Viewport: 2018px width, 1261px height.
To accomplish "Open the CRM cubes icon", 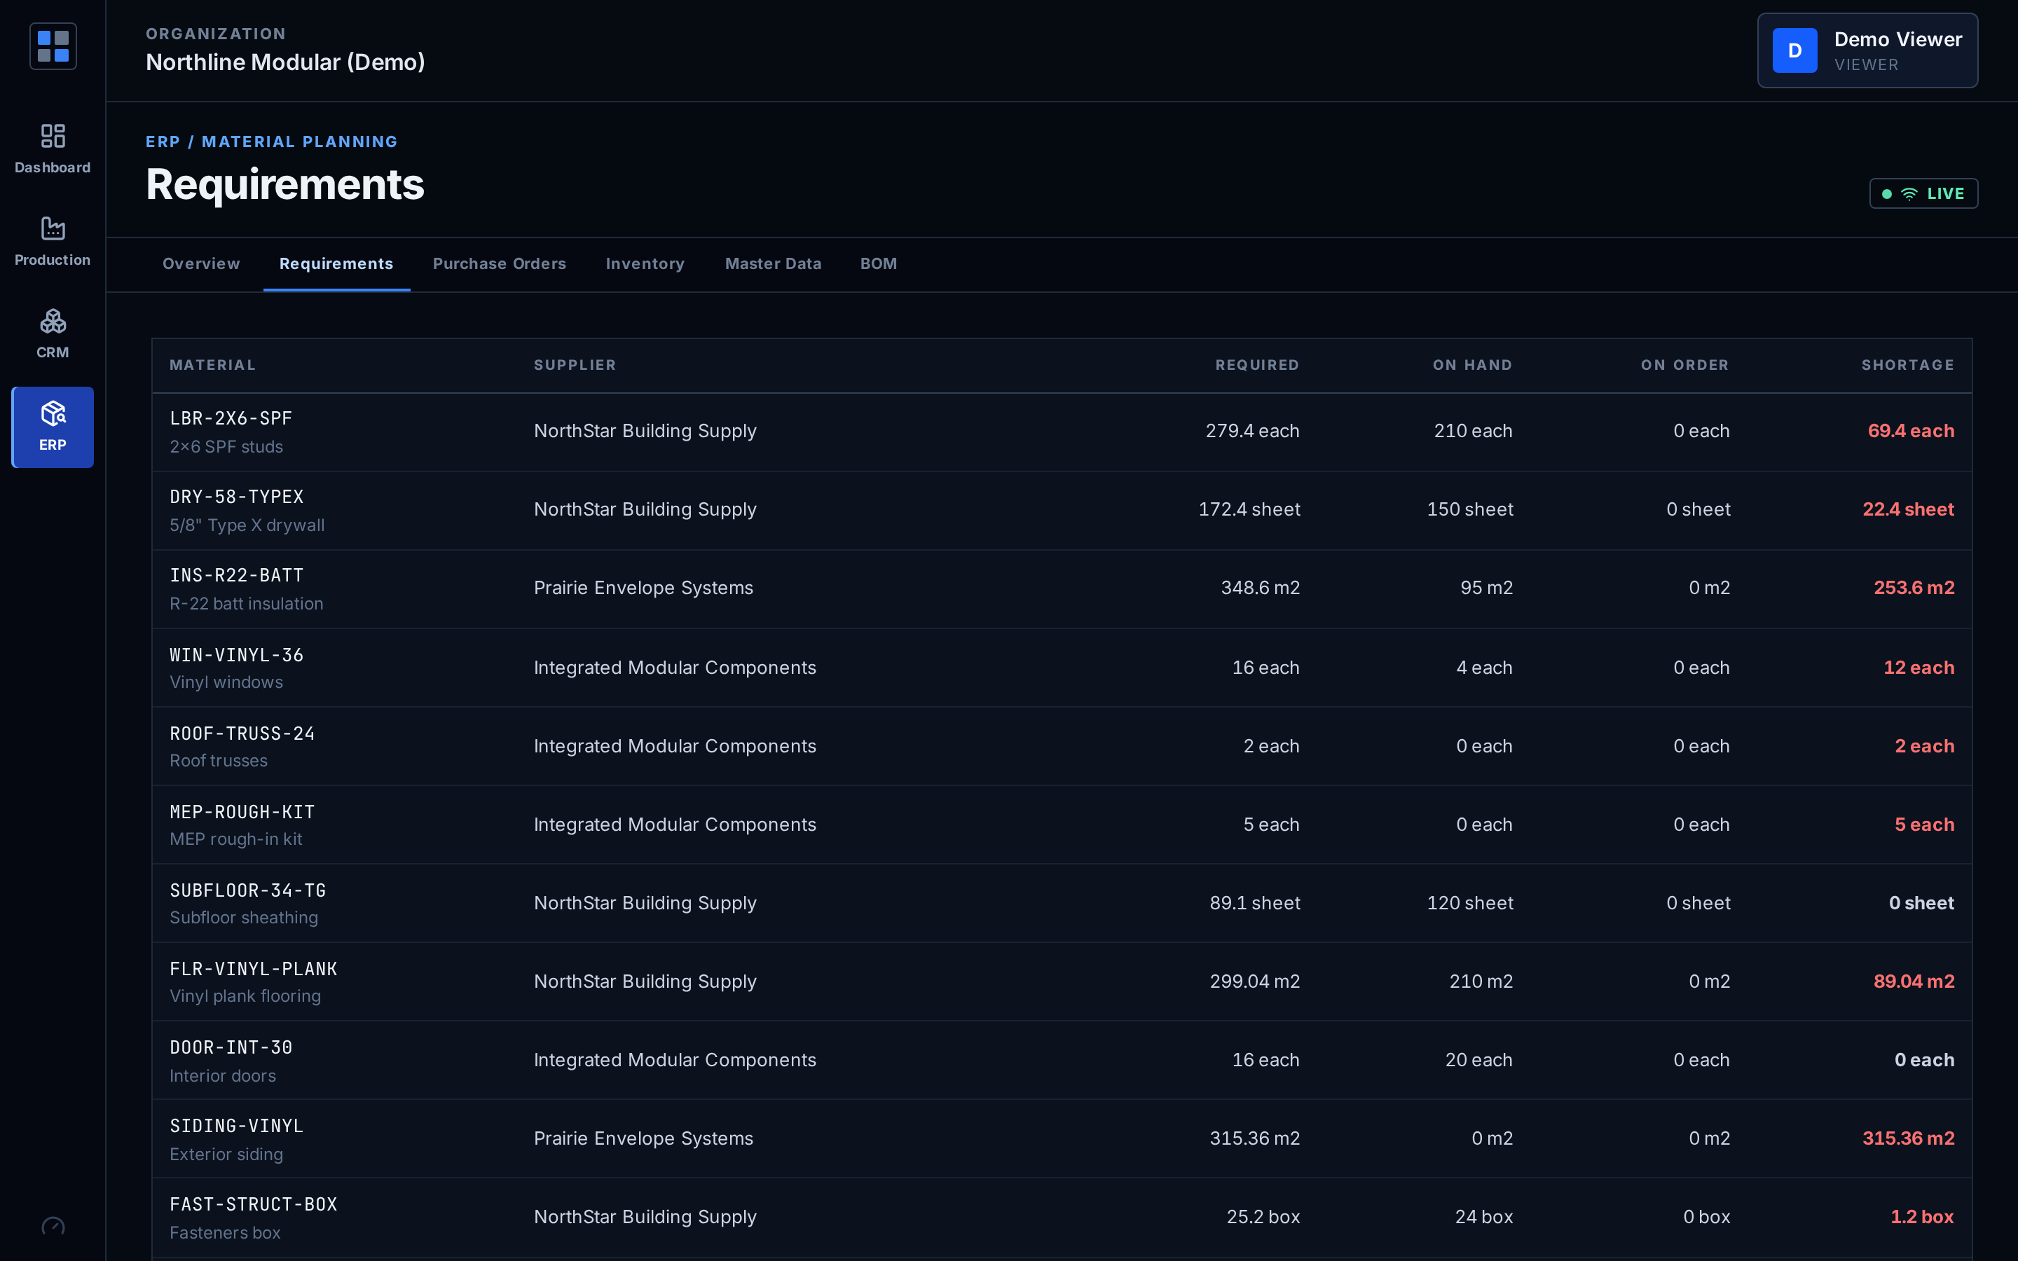I will click(53, 321).
